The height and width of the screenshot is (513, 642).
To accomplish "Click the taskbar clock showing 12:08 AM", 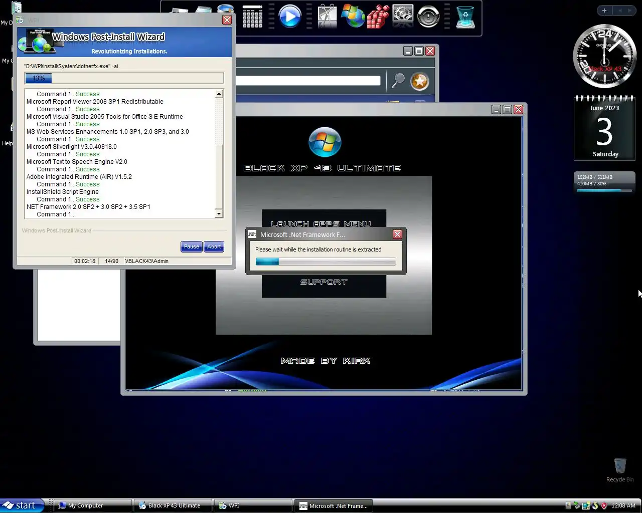I will pos(623,505).
